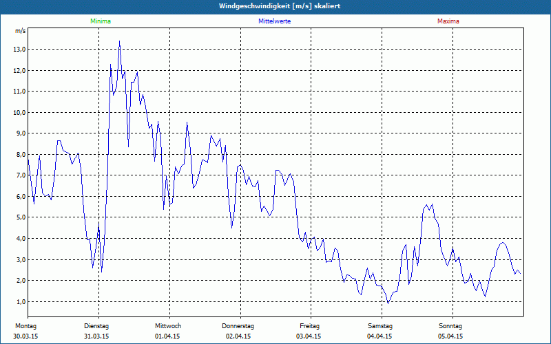Click the 05.04.15 date label

450,336
